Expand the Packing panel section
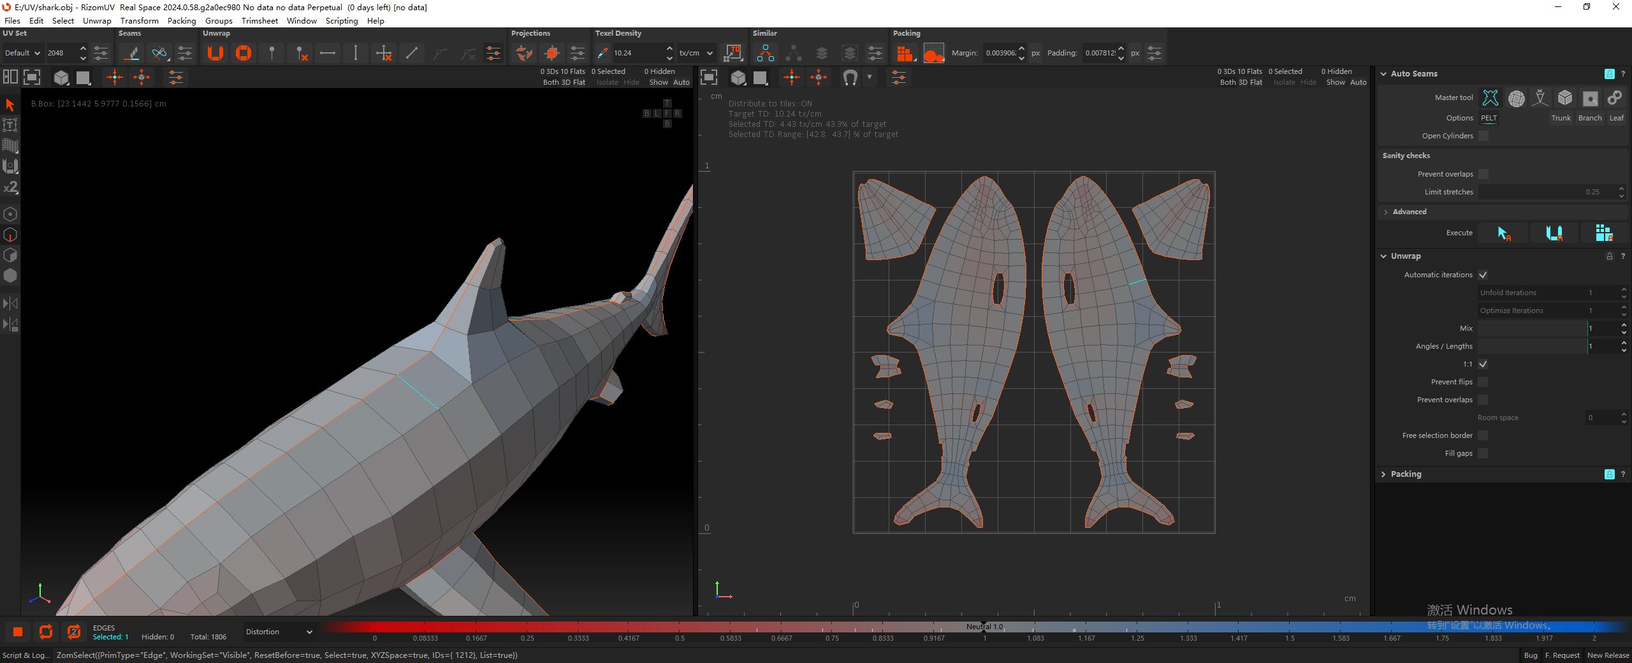The height and width of the screenshot is (663, 1632). [x=1406, y=474]
